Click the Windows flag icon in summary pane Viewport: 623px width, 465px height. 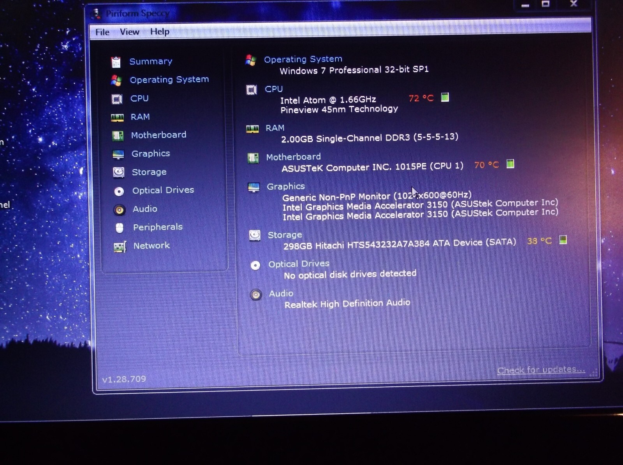coord(250,60)
